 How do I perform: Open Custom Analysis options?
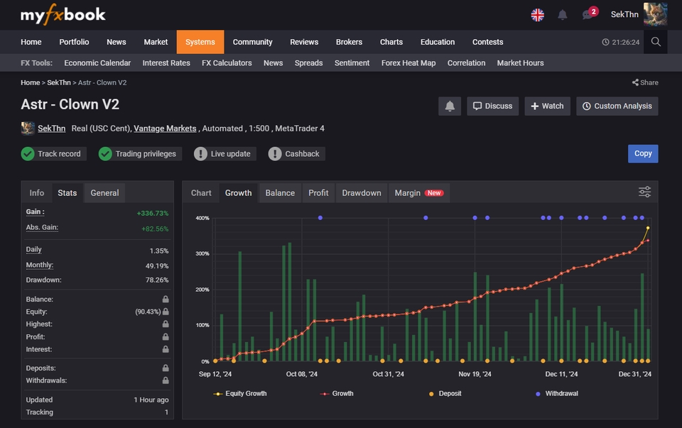617,106
